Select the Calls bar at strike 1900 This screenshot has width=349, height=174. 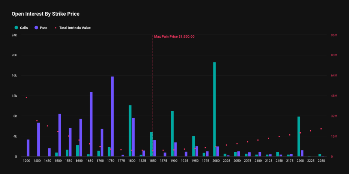[172, 134]
